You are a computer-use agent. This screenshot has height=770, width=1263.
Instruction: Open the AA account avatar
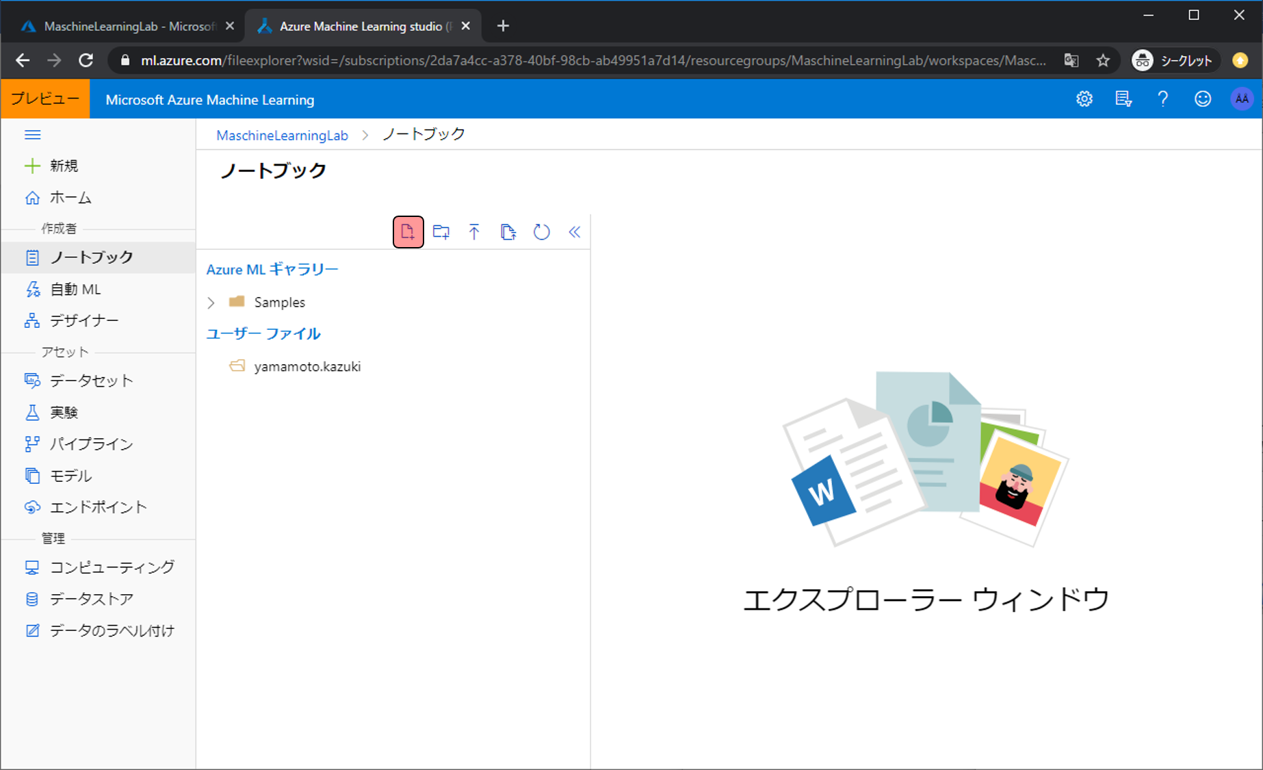(1241, 99)
